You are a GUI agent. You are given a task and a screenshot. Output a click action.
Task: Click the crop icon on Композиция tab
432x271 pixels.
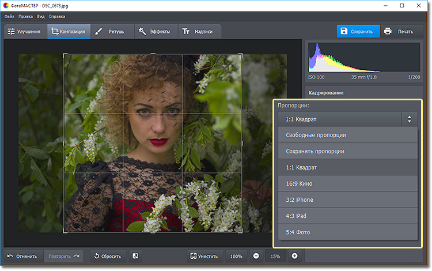point(55,31)
